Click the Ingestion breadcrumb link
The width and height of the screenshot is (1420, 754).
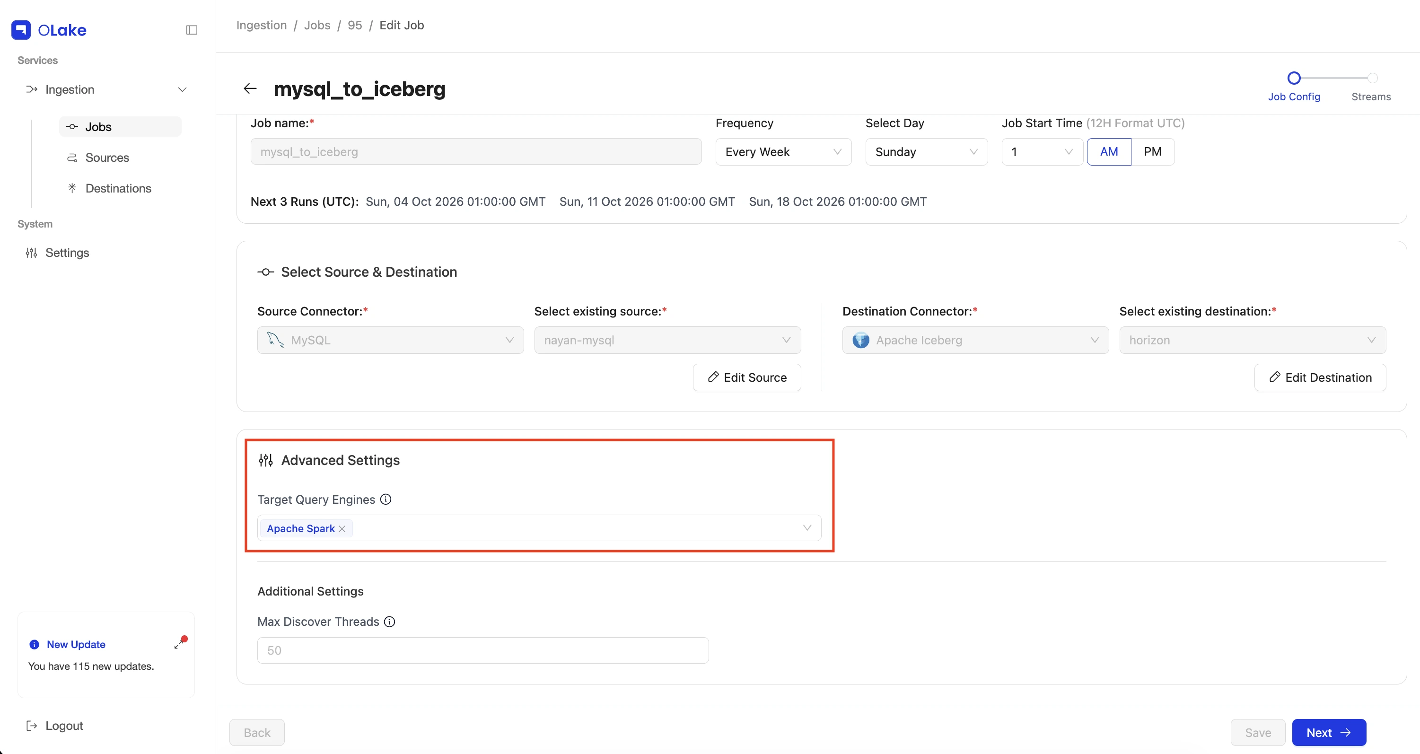[261, 26]
